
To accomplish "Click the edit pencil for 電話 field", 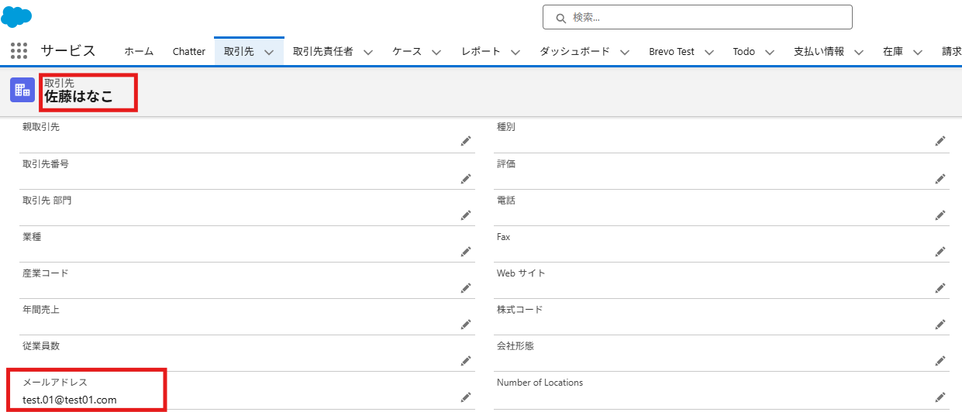I will point(940,215).
